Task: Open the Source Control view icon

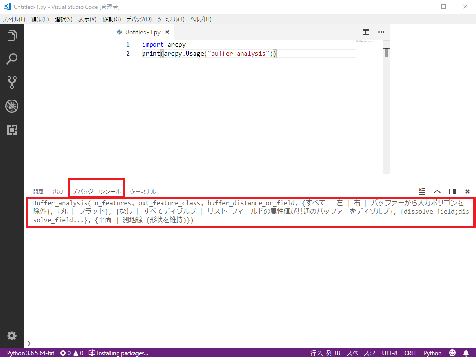Action: pyautogui.click(x=11, y=83)
